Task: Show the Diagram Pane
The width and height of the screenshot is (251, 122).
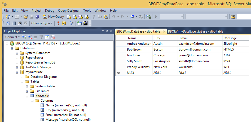Action: tap(8, 23)
